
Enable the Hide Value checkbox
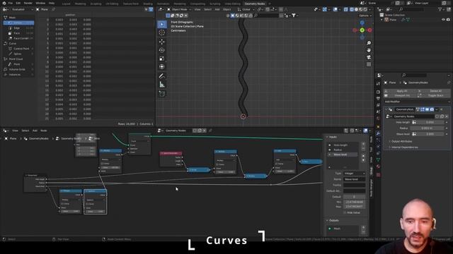point(345,212)
